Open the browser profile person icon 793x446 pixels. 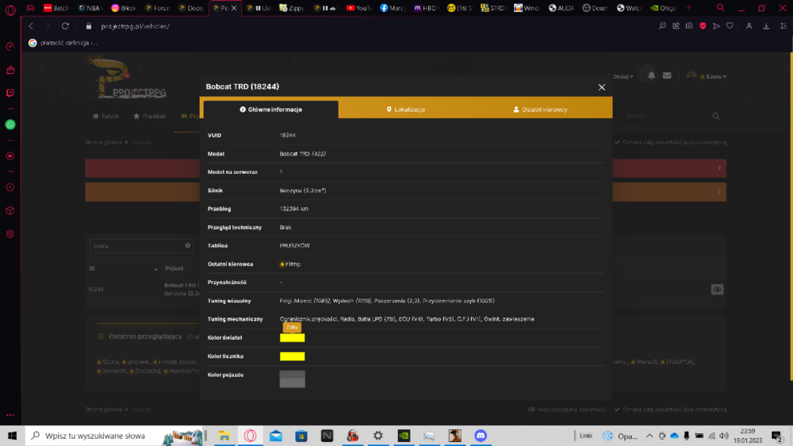click(749, 26)
